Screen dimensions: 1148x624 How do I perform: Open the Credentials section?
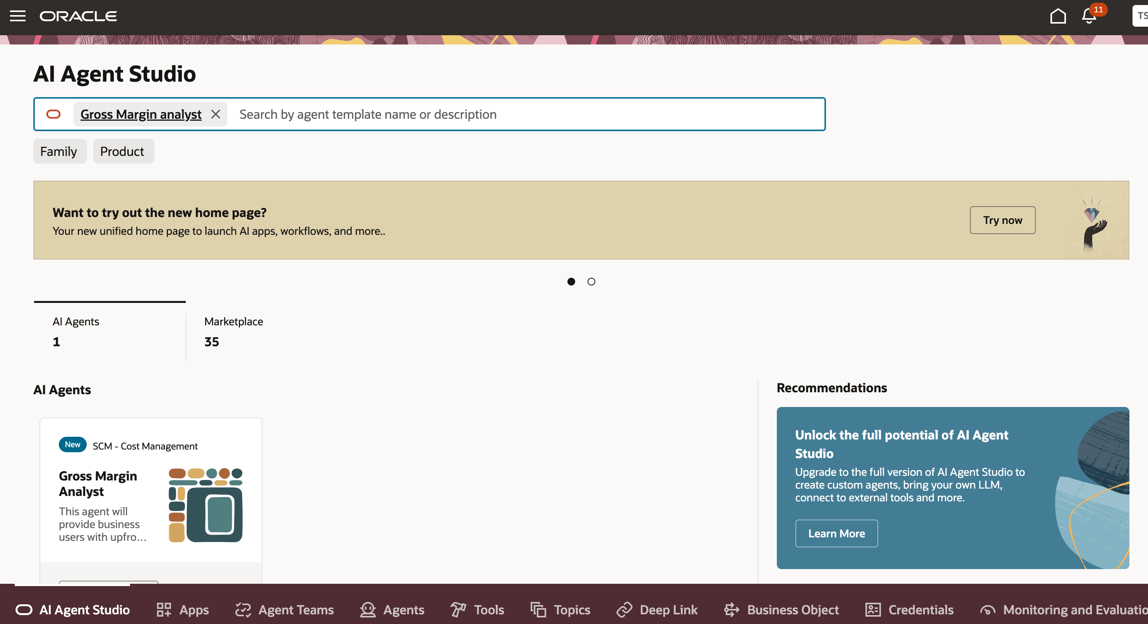pos(909,610)
